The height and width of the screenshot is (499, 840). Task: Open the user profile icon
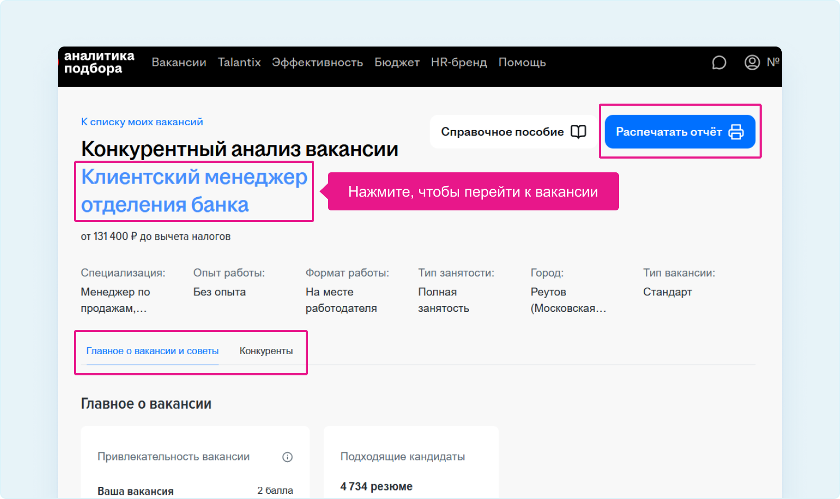click(752, 63)
